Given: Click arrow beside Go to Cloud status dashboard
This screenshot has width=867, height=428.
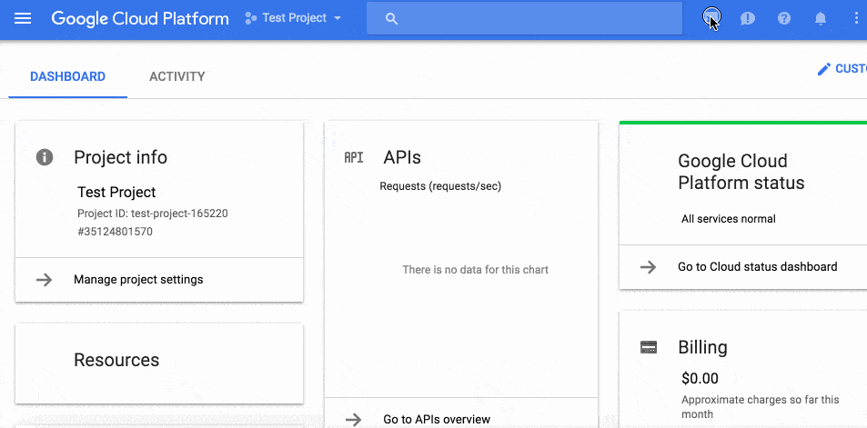Looking at the screenshot, I should [x=648, y=267].
